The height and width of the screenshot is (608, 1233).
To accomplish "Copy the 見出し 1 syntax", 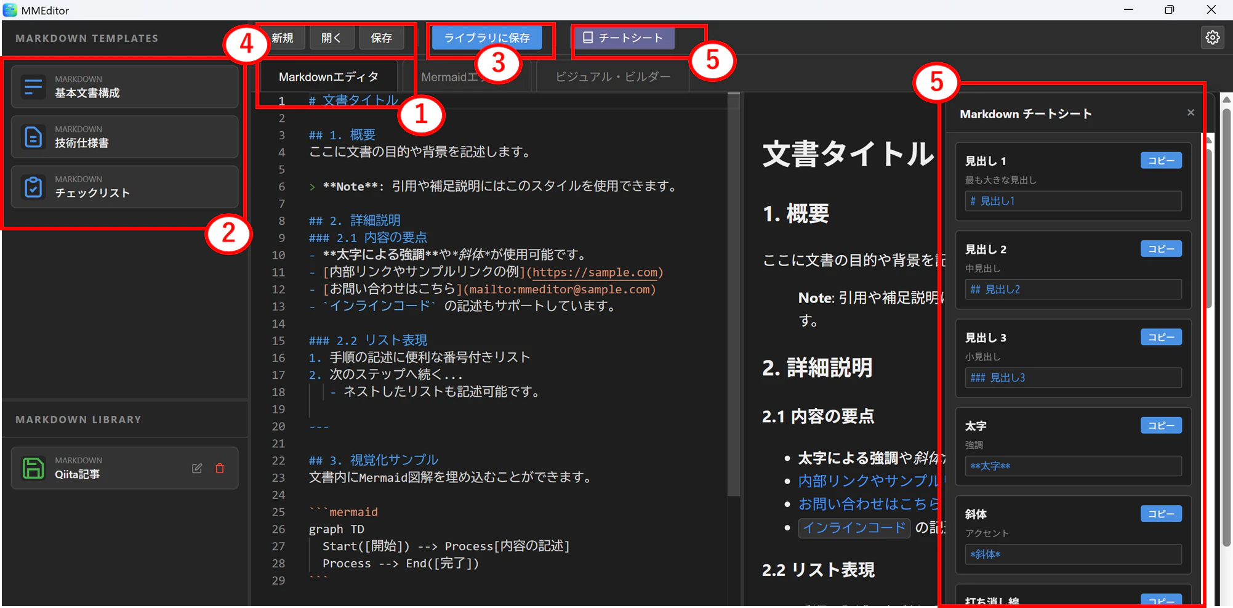I will pyautogui.click(x=1161, y=160).
